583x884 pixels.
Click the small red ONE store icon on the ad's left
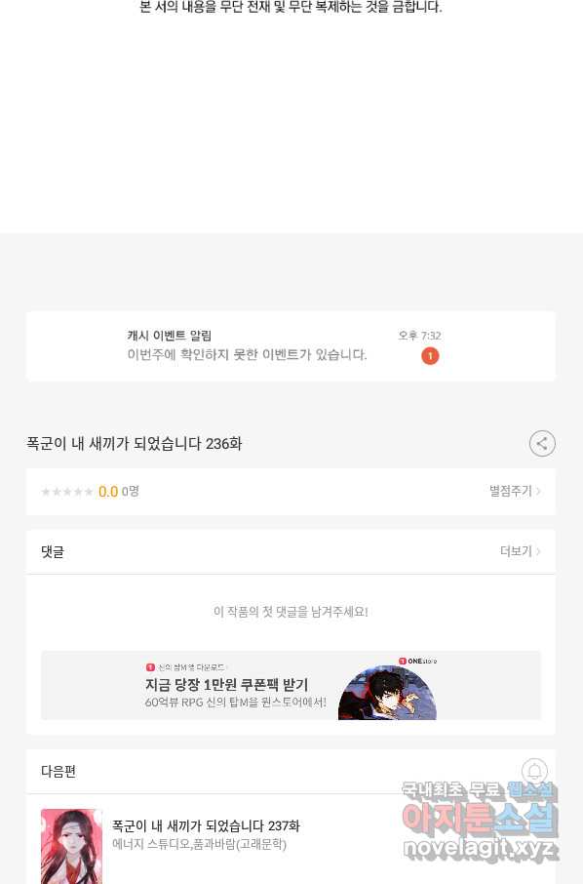(150, 667)
